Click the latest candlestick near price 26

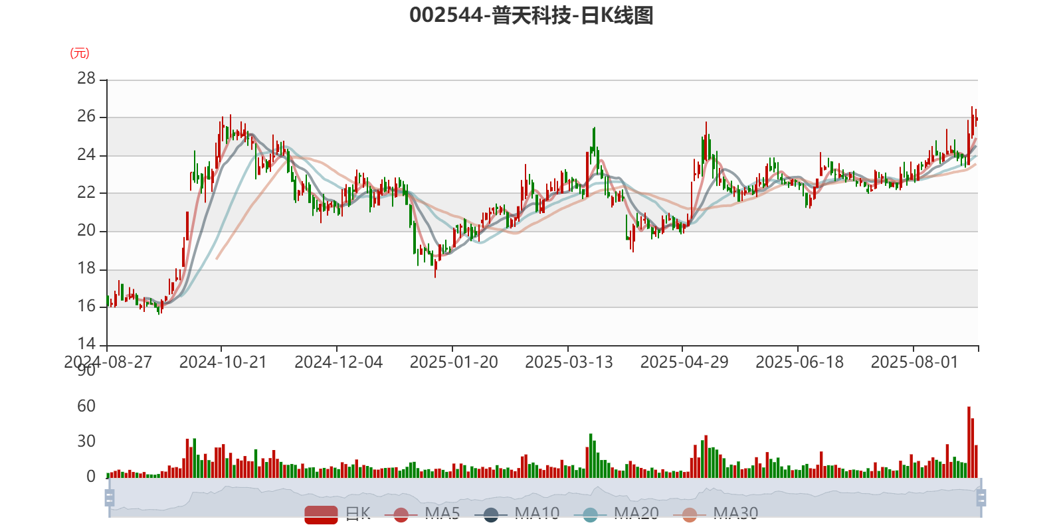point(976,118)
